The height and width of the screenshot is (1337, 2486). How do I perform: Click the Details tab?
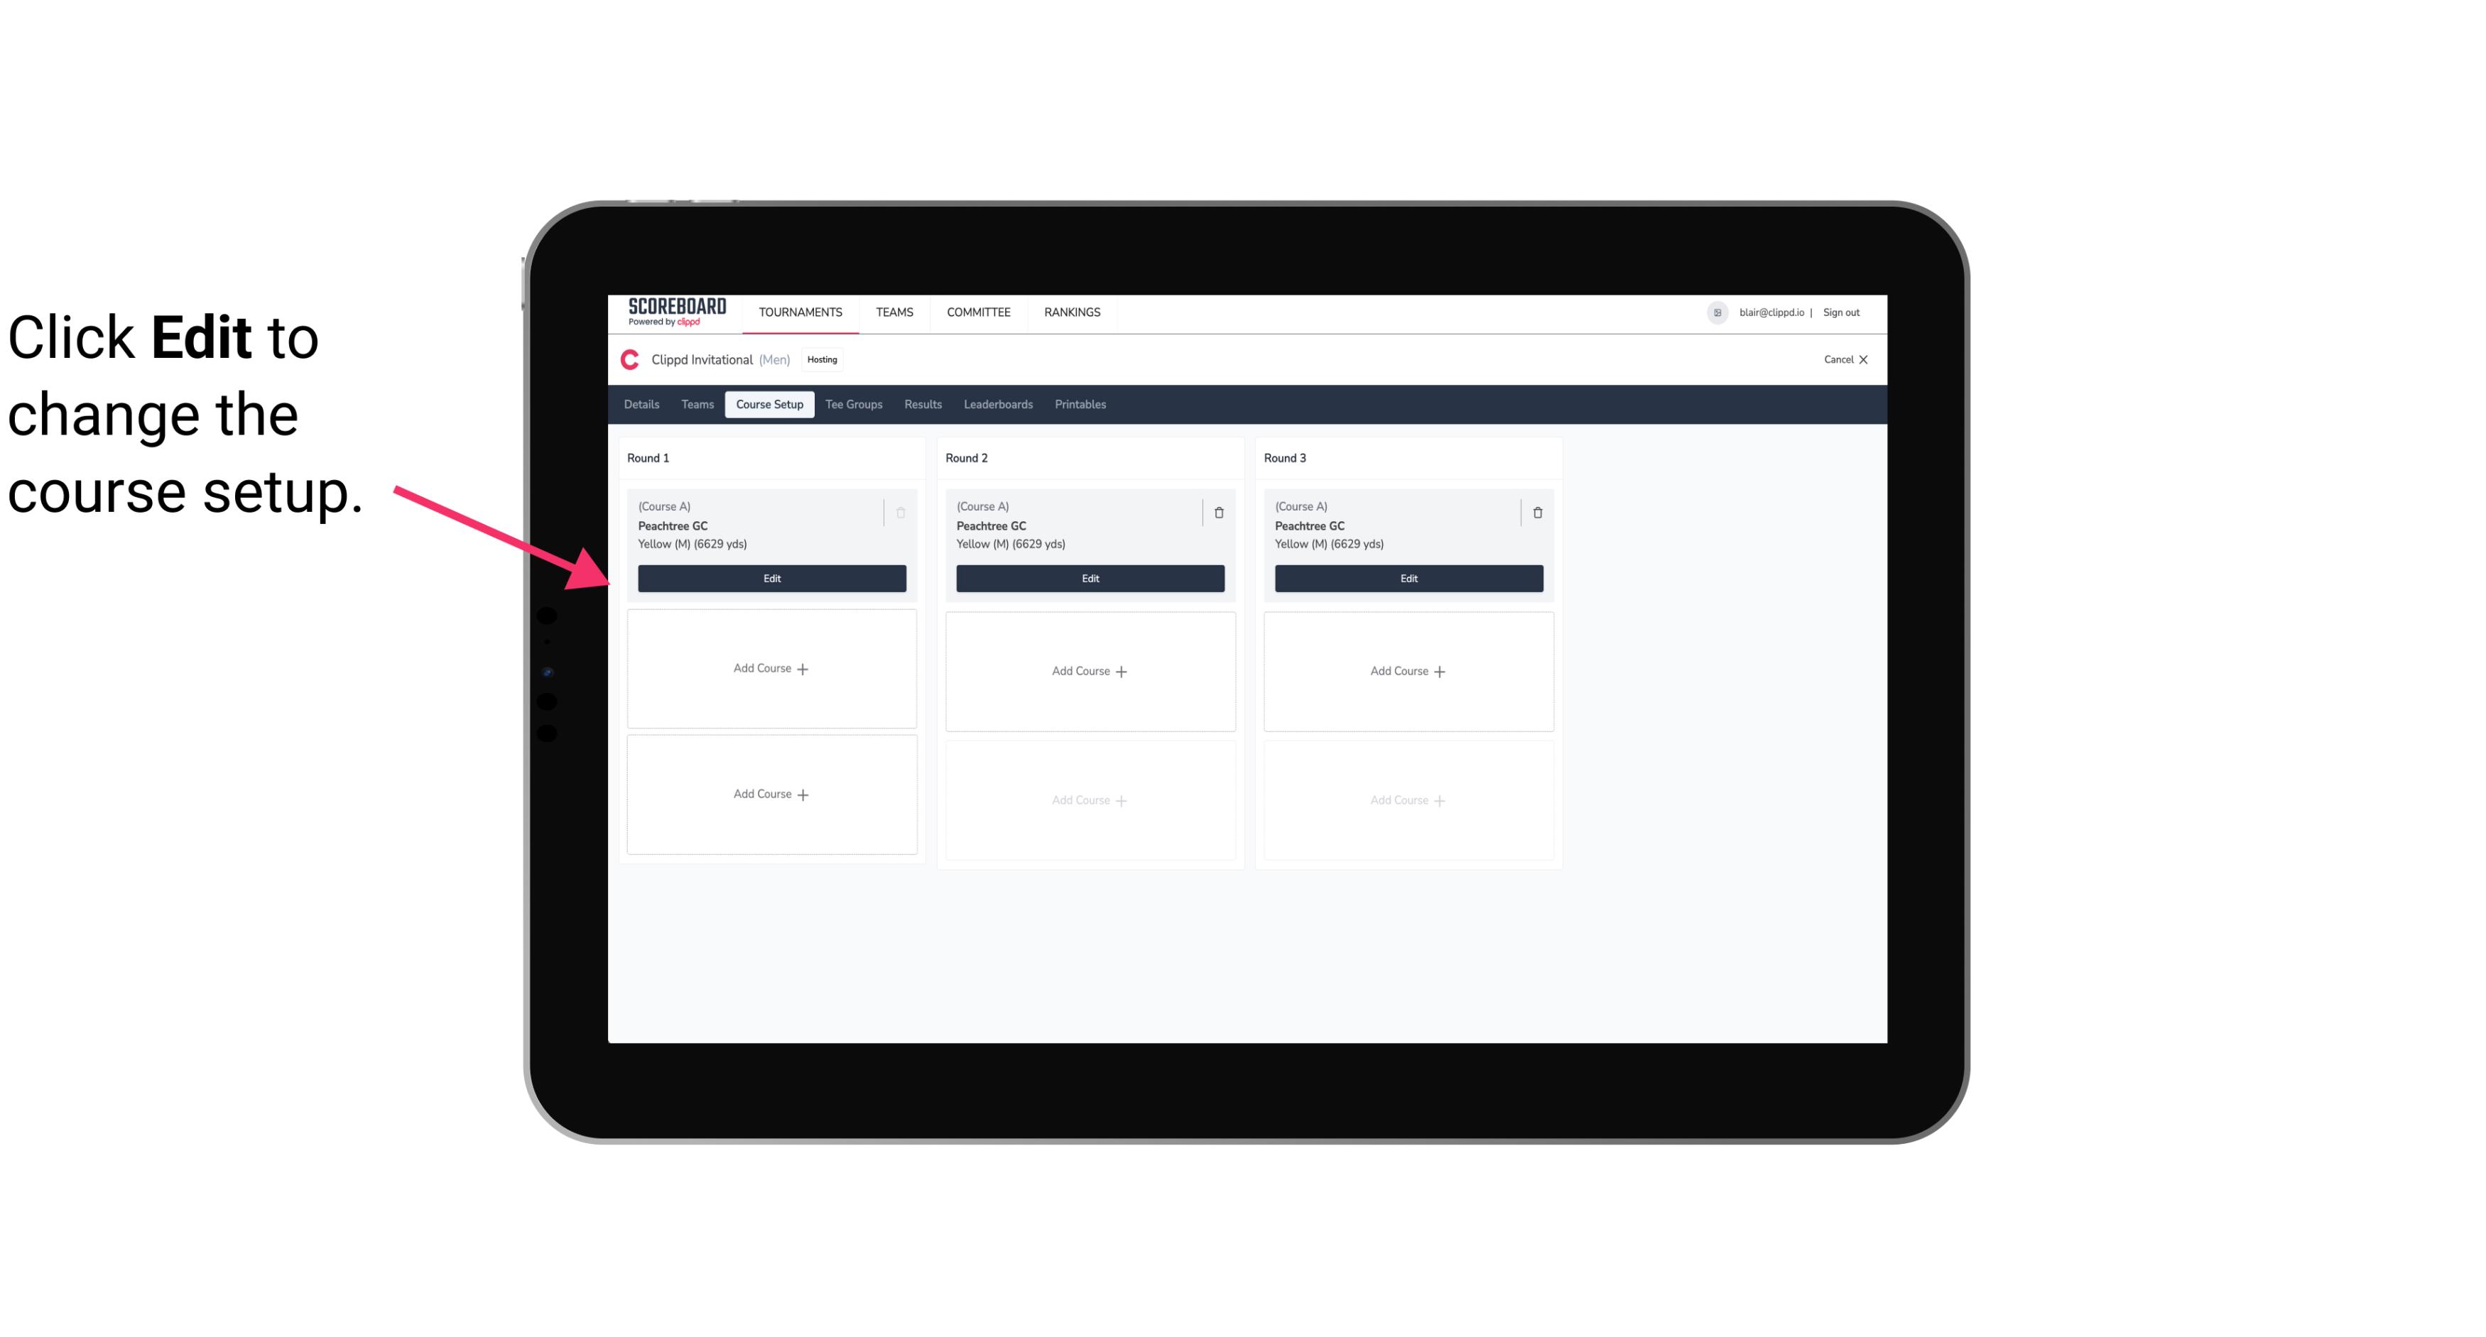pos(644,403)
